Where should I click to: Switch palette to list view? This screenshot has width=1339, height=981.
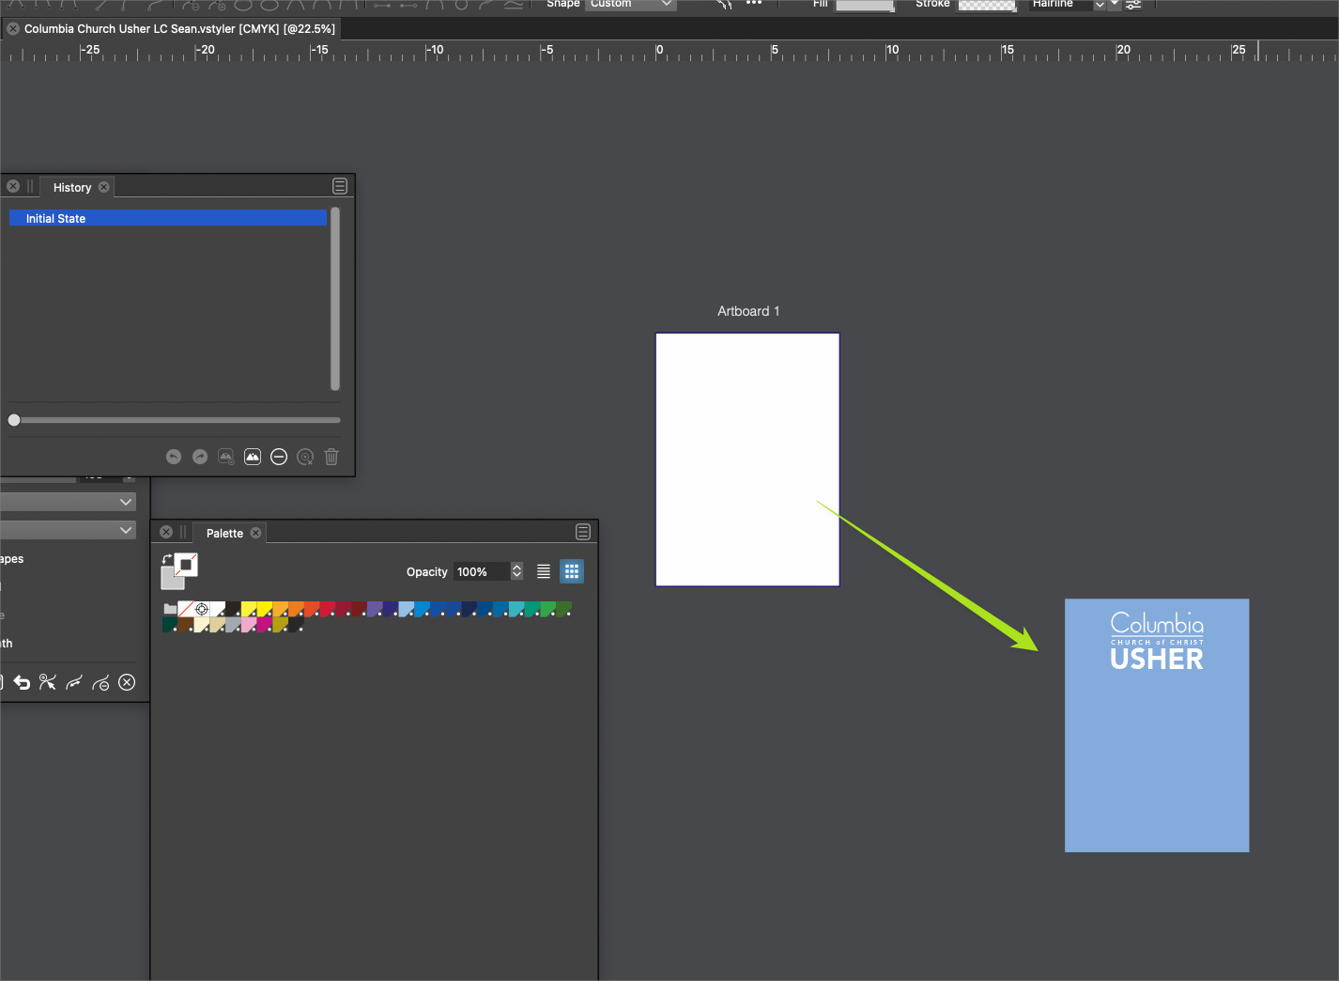point(544,571)
